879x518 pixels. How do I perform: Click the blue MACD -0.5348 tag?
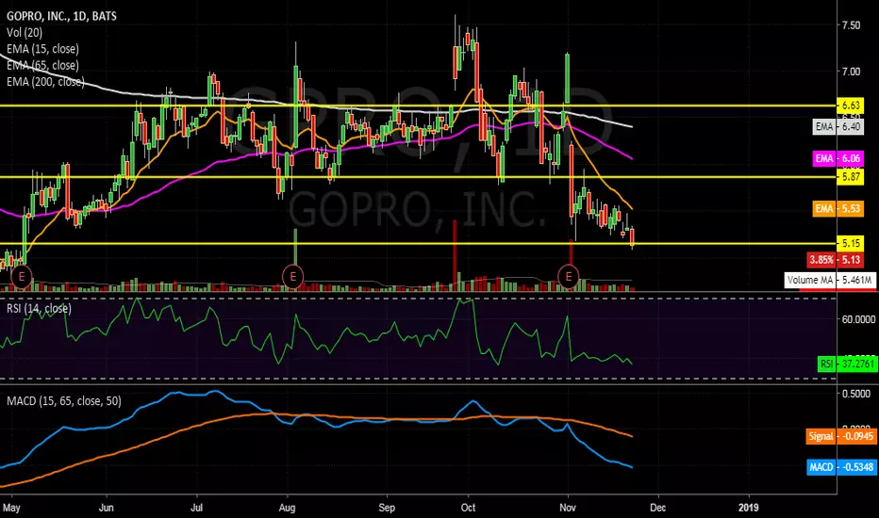click(x=841, y=467)
